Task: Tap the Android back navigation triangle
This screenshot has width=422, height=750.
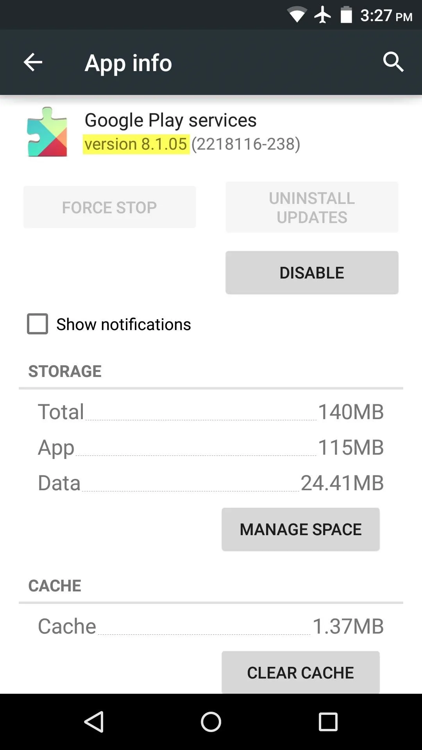Action: click(x=94, y=721)
